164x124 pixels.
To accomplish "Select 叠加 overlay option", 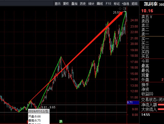I will [74, 4].
